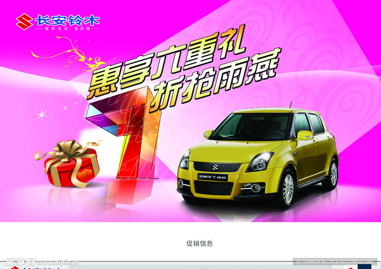
Task: Click the Suzuki emblem on the car grille
Action: pyautogui.click(x=215, y=168)
